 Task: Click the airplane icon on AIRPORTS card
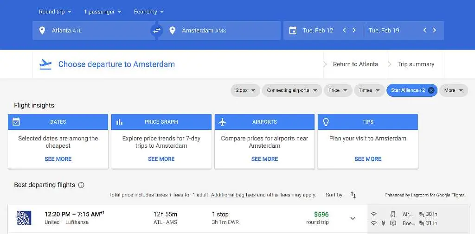223,122
